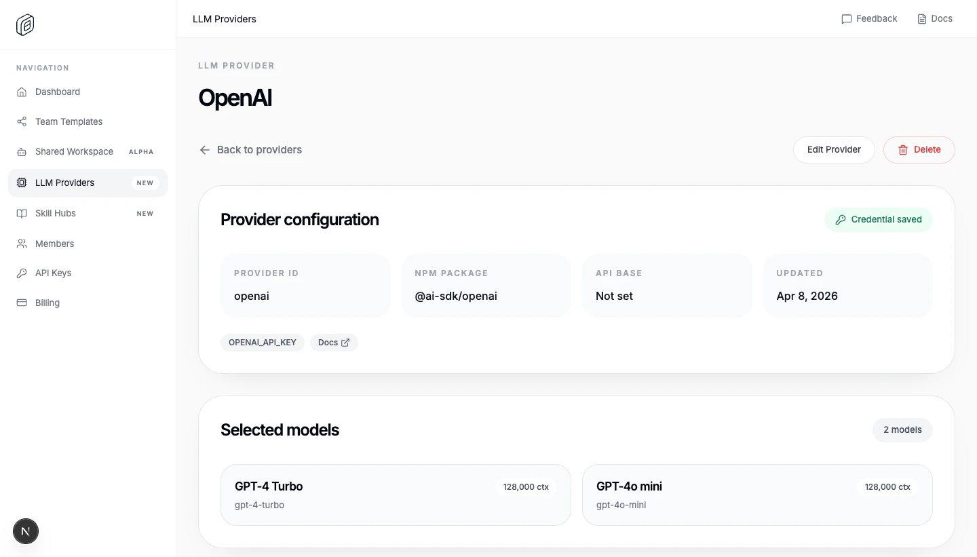Click the OPENAI_API_KEY chip
The width and height of the screenshot is (977, 557).
pos(262,342)
